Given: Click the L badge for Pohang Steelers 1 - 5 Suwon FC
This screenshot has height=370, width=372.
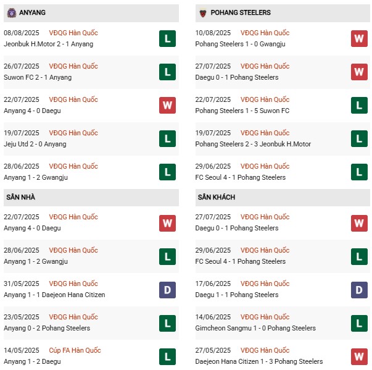Looking at the screenshot, I should click(x=359, y=106).
